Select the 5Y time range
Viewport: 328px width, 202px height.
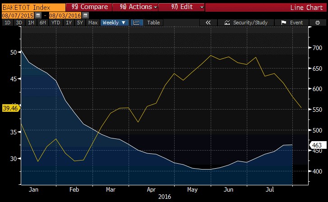(x=80, y=23)
